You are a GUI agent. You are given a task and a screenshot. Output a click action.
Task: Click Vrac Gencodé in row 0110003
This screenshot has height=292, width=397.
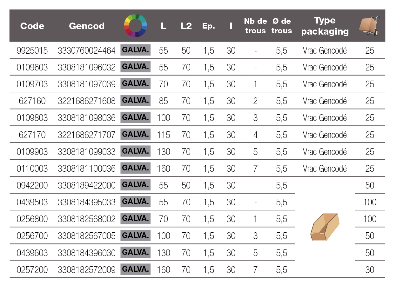coord(325,169)
